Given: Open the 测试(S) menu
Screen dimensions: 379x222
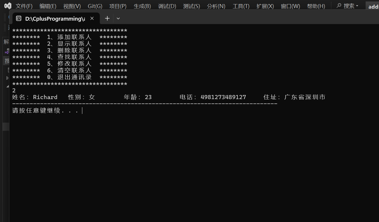Looking at the screenshot, I should pos(192,6).
